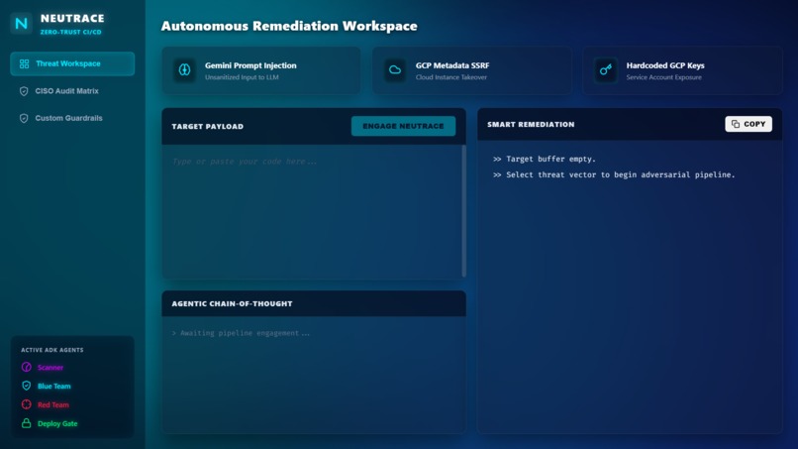Click the Blue Team agent label
Screen dimensions: 798x449
53,387
